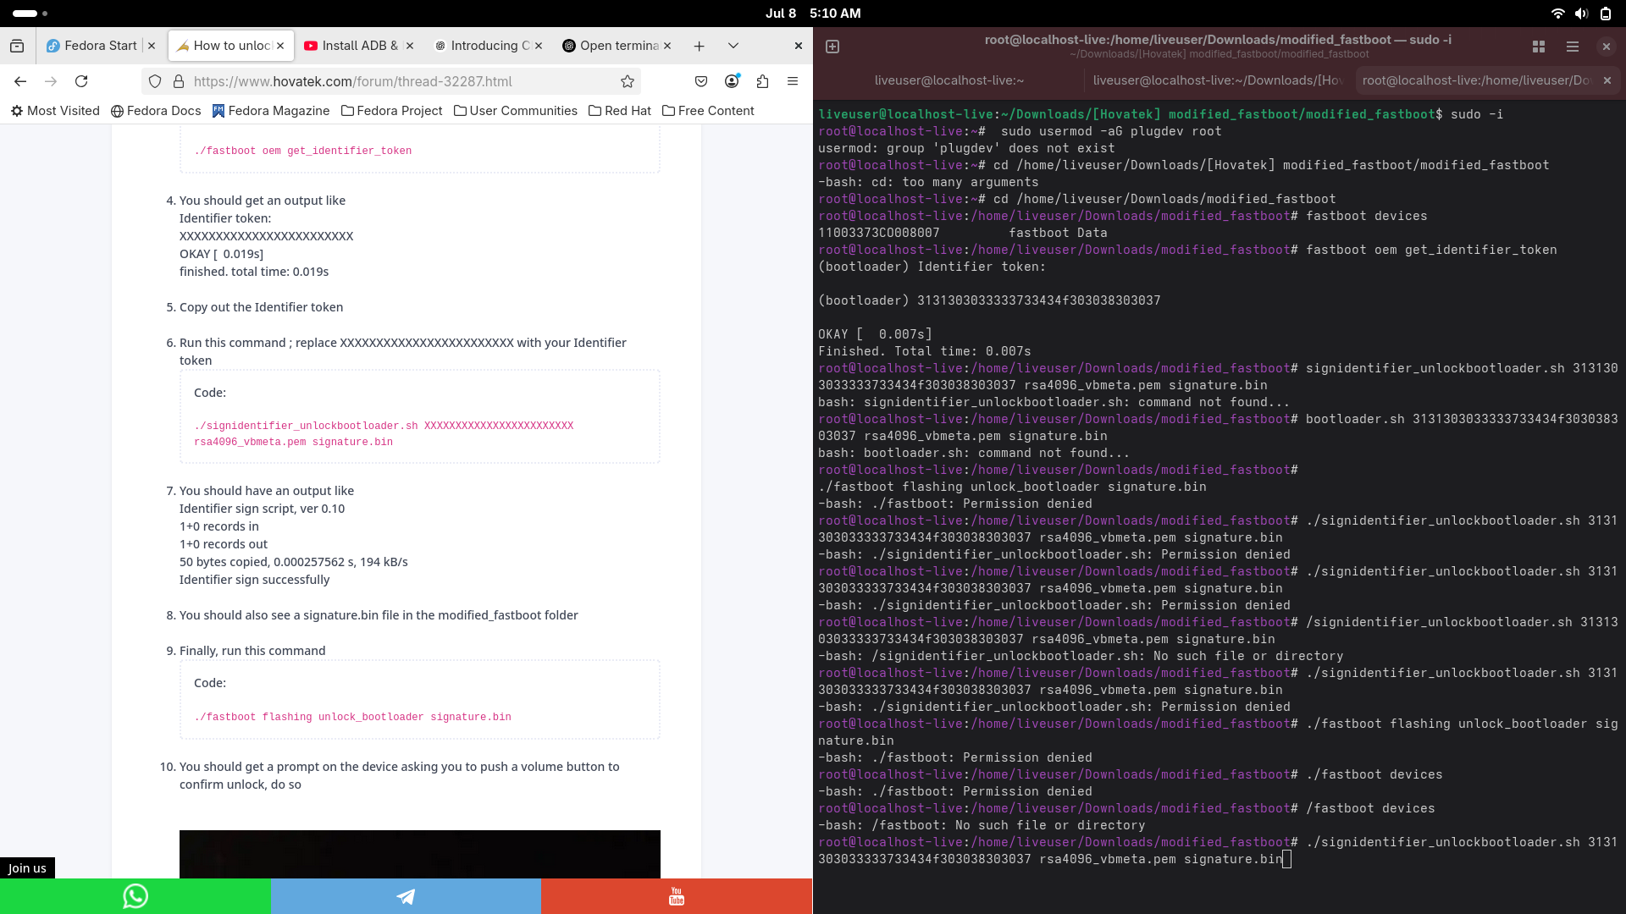Open volume control in the top bar

[1581, 14]
